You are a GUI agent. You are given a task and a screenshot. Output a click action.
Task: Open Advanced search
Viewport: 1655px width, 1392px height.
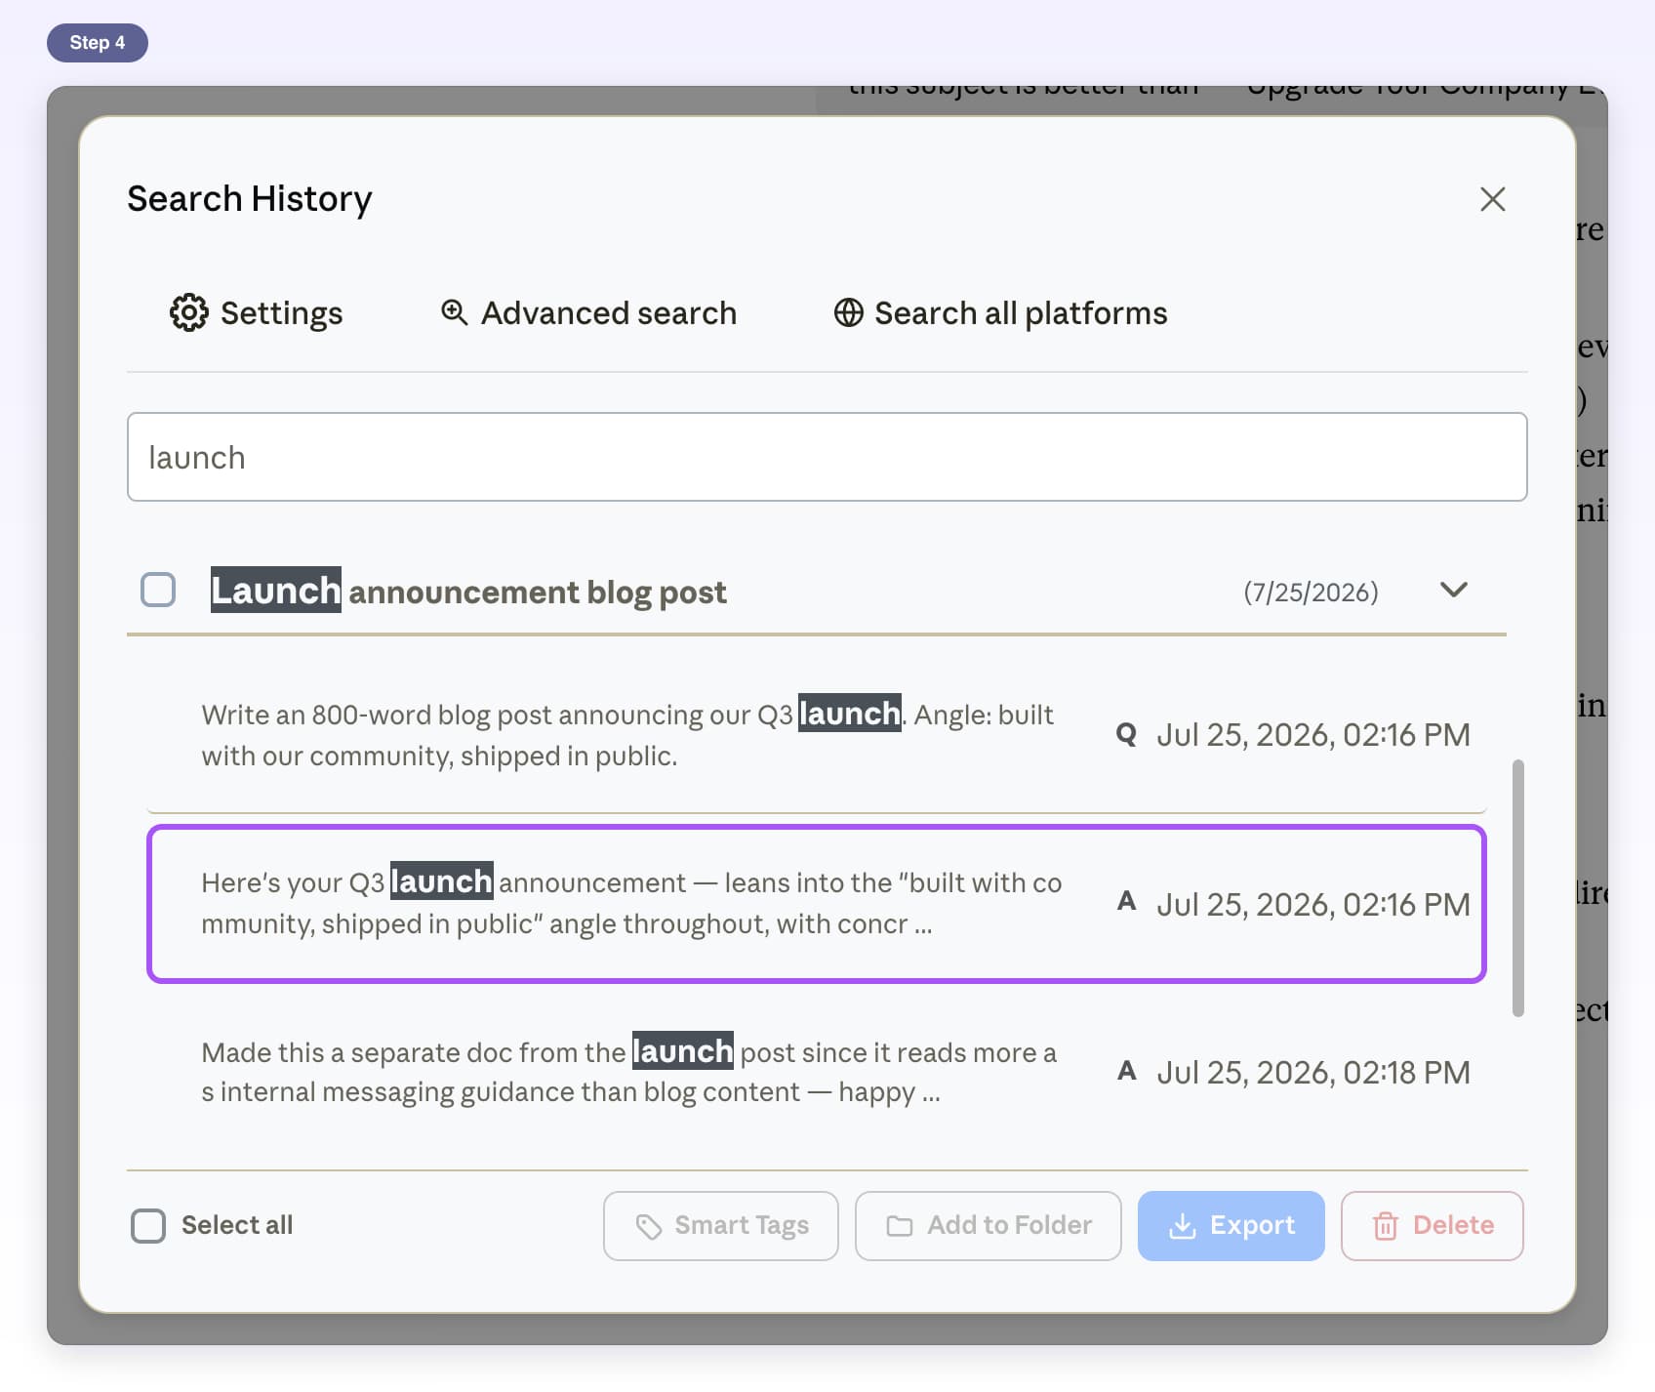[588, 313]
